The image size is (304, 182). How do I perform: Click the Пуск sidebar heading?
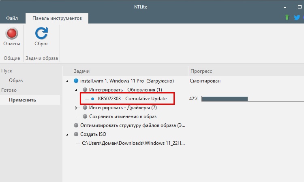click(x=7, y=71)
